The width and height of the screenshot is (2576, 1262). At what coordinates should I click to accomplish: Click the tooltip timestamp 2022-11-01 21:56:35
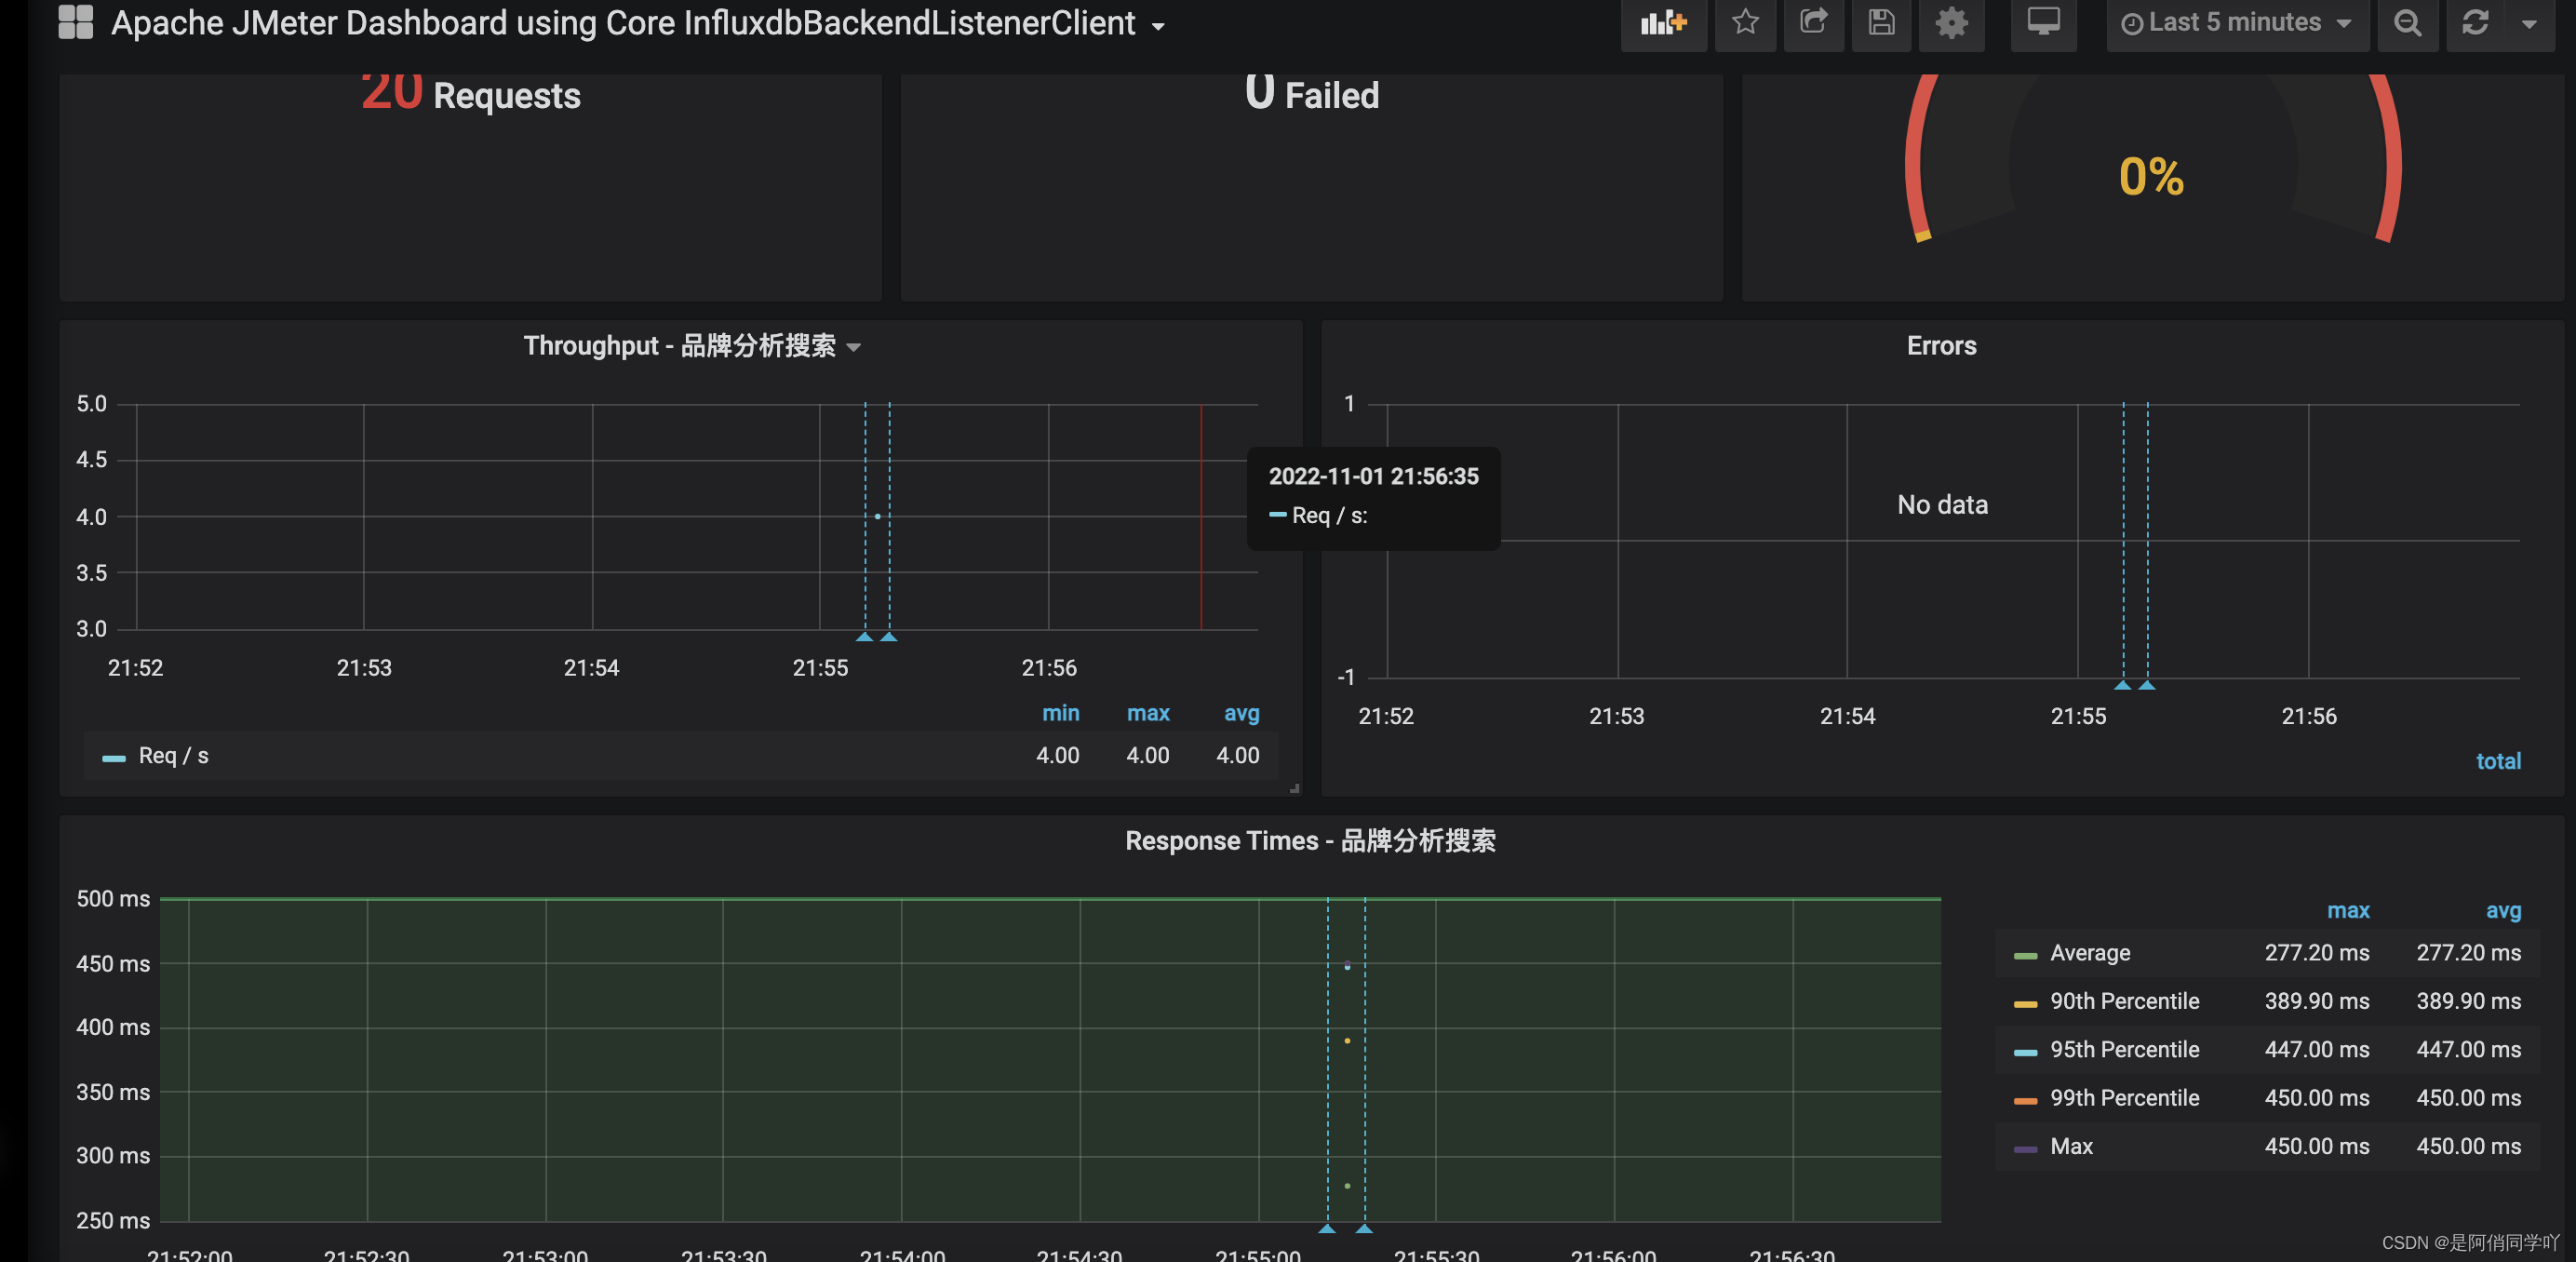pos(1373,477)
